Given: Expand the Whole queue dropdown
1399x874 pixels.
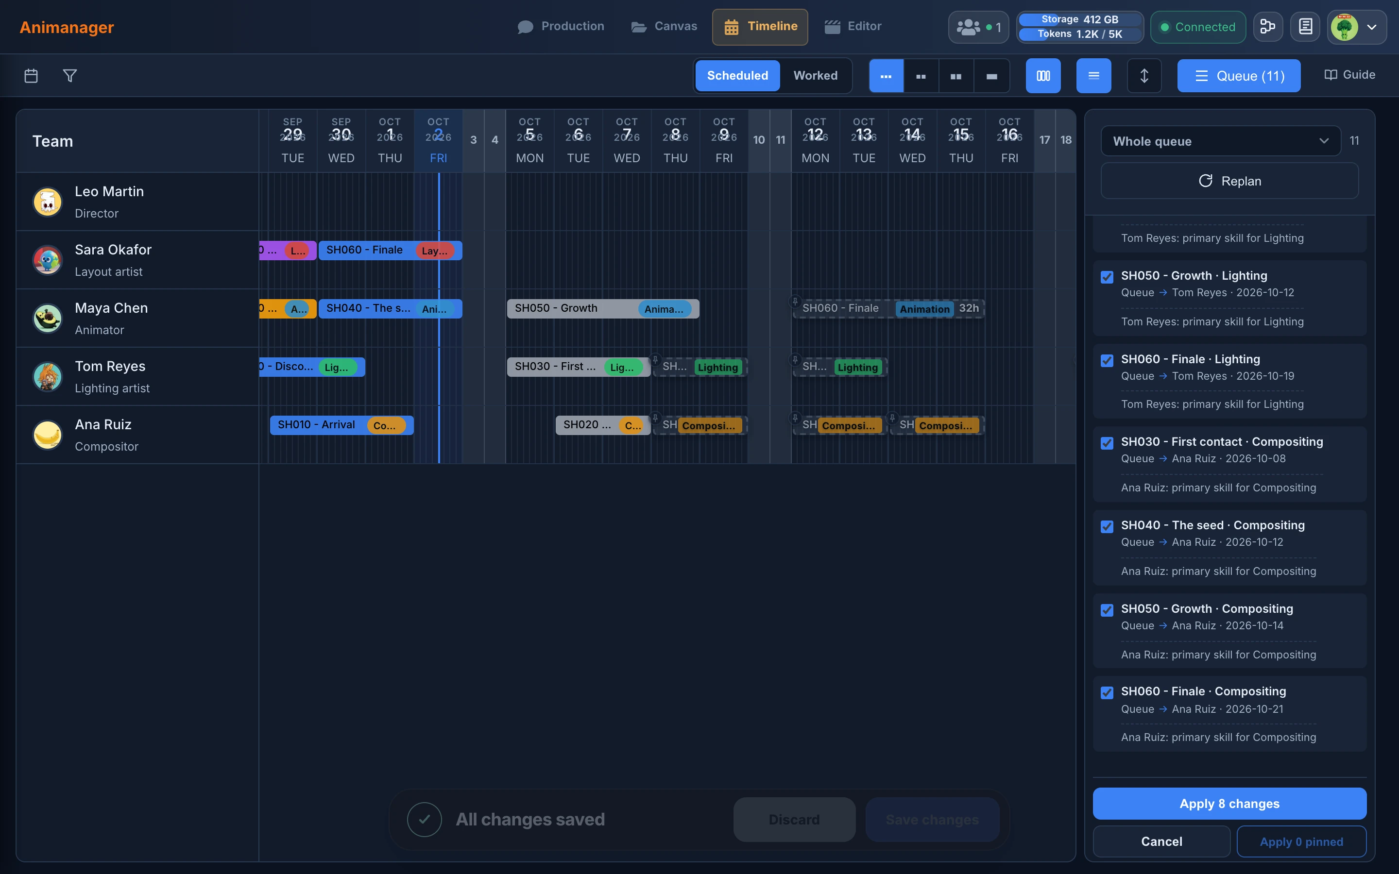Looking at the screenshot, I should [1220, 141].
